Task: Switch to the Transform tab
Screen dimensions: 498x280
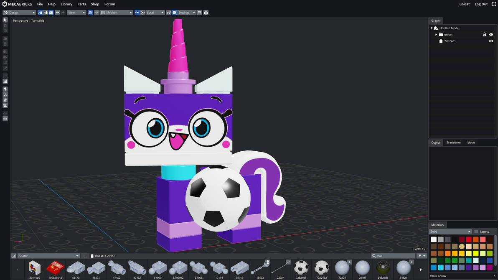Action: point(454,143)
